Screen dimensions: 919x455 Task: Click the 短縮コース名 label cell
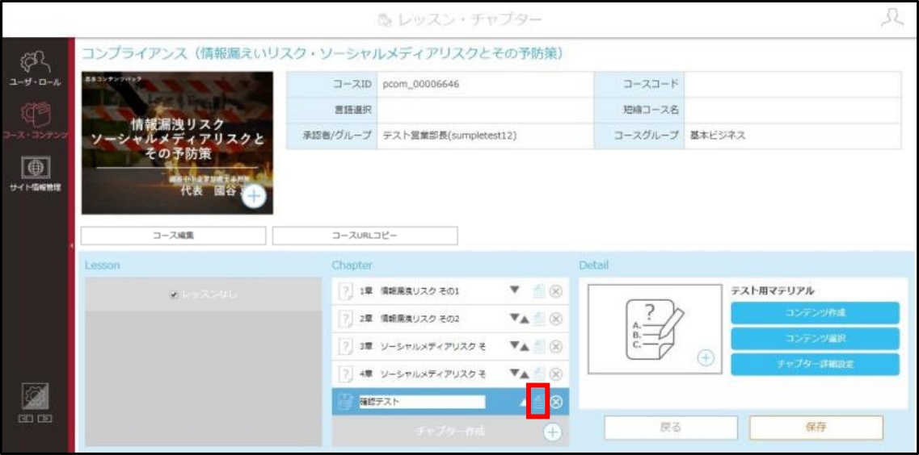coord(639,110)
